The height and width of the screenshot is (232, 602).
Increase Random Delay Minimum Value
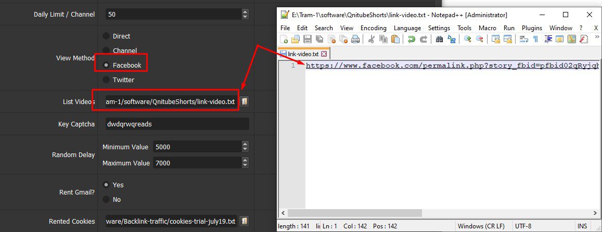(x=245, y=144)
